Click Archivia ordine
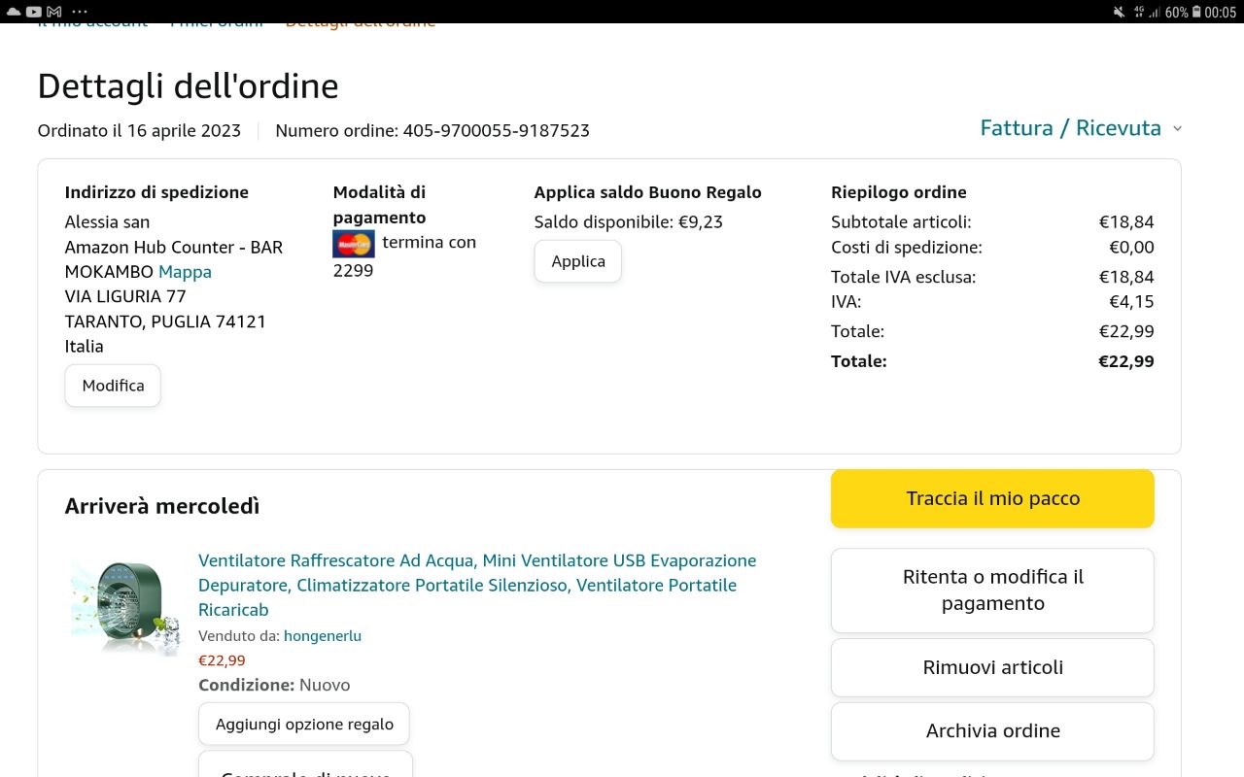Screen dimensions: 1244x777 (x=992, y=730)
